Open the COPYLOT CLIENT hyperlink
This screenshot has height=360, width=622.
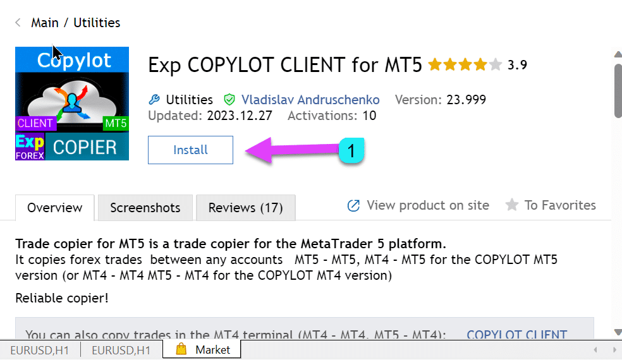(516, 335)
